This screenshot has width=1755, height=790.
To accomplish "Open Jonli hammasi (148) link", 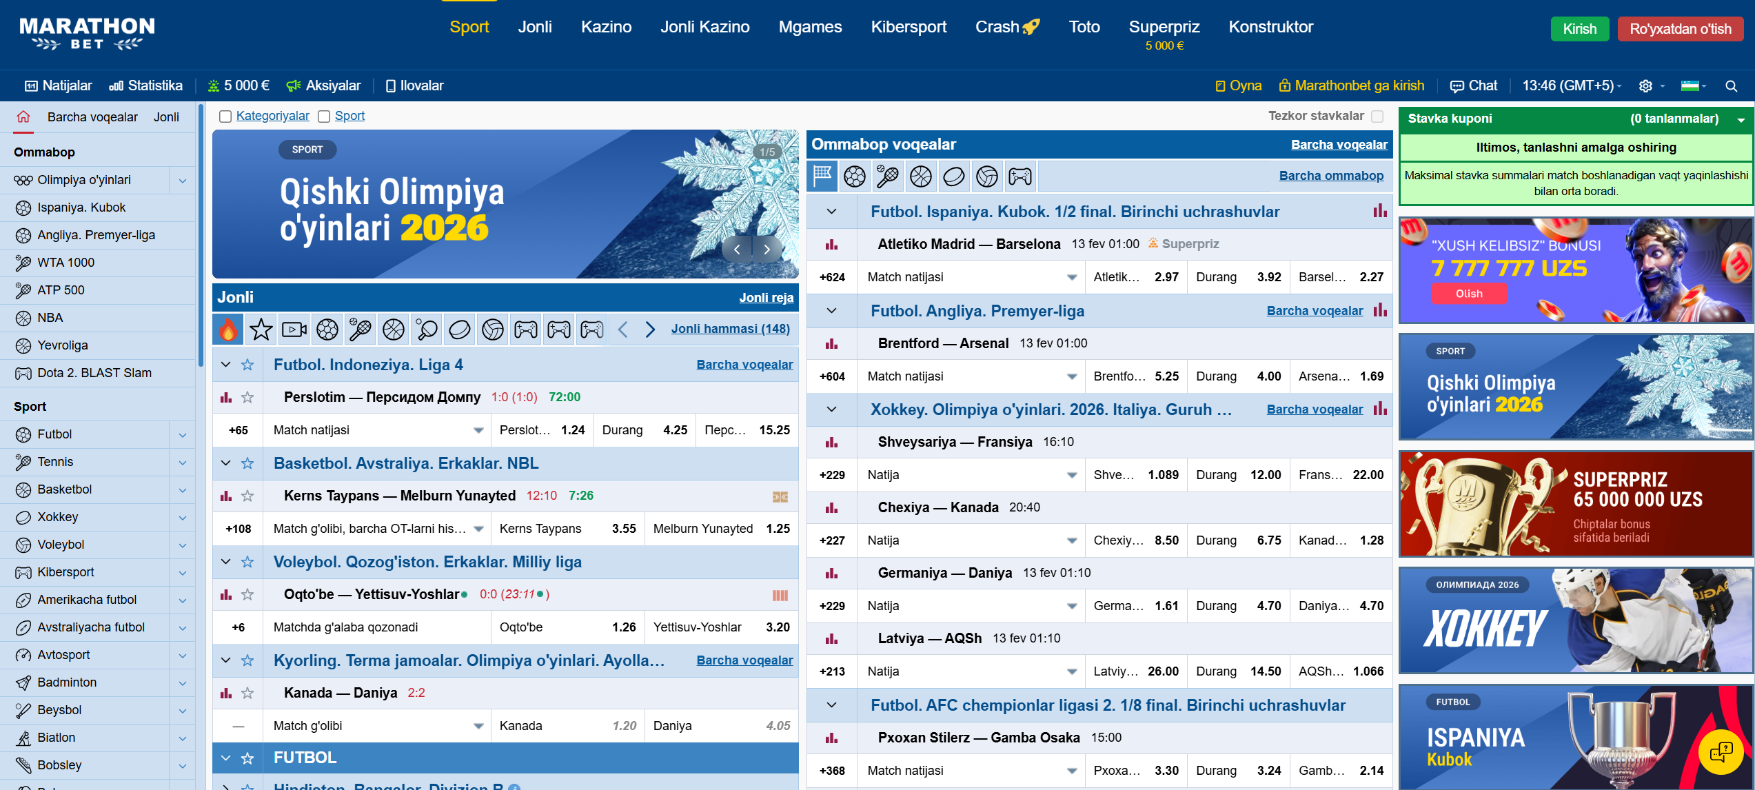I will pos(730,329).
